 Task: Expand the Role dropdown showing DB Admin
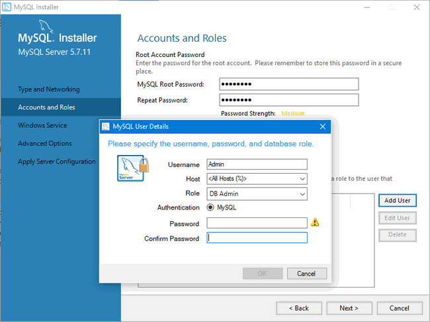click(257, 193)
